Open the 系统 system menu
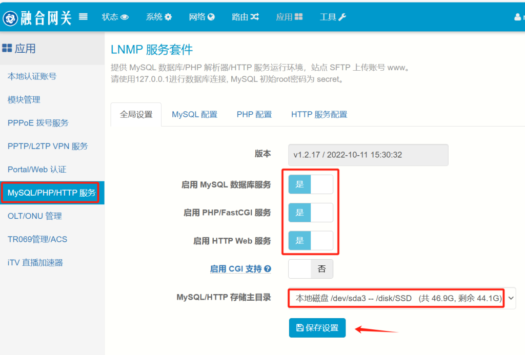This screenshot has height=355, width=525. [x=159, y=17]
